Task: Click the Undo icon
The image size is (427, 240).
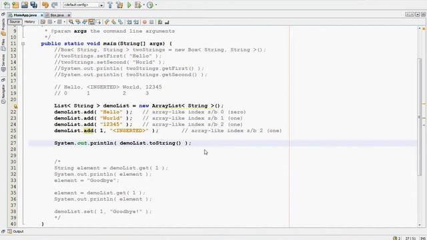Action: (x=45, y=5)
